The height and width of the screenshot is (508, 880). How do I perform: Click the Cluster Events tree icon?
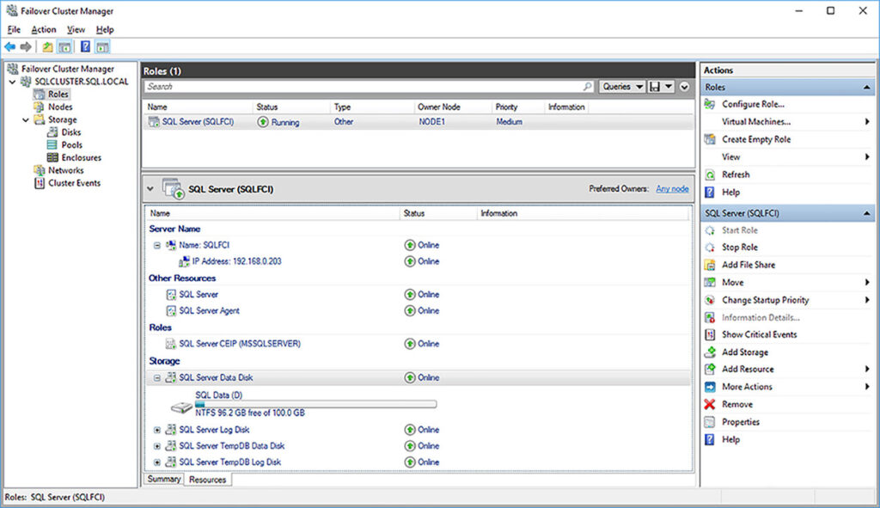click(x=40, y=183)
